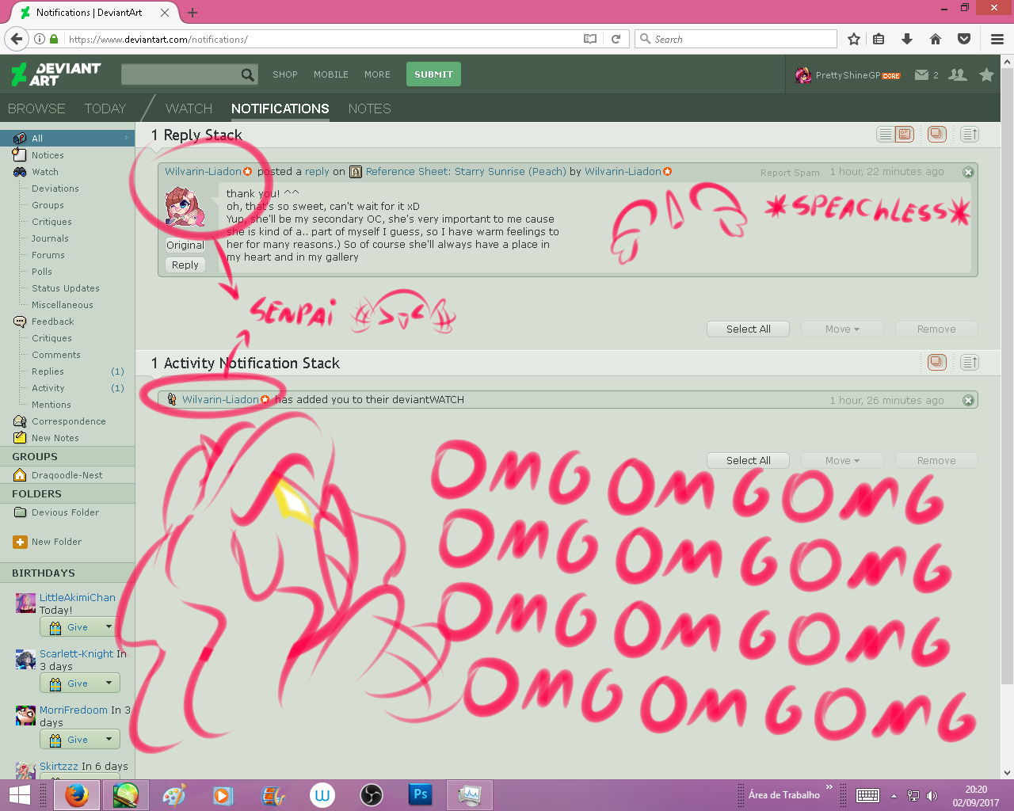The image size is (1014, 811).
Task: Click the volume icon in system tray
Action: (932, 795)
